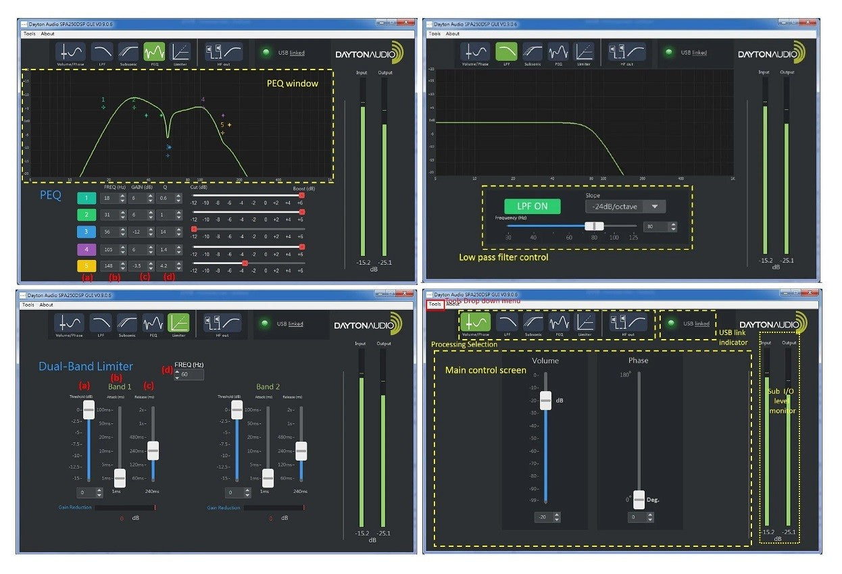Image resolution: width=842 pixels, height=574 pixels.
Task: Switch to PEQ icon in the Dual-Band Limiter window
Action: 153,322
